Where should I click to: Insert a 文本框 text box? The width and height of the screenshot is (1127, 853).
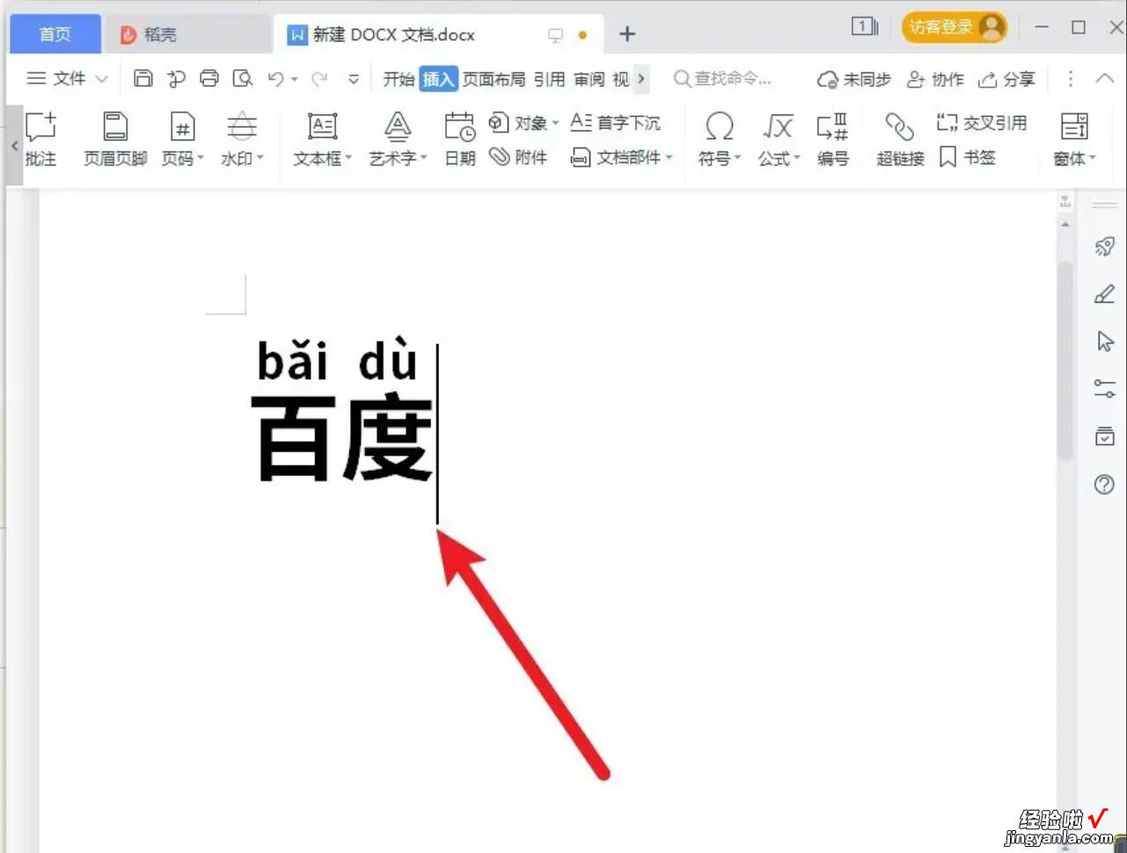[x=322, y=139]
